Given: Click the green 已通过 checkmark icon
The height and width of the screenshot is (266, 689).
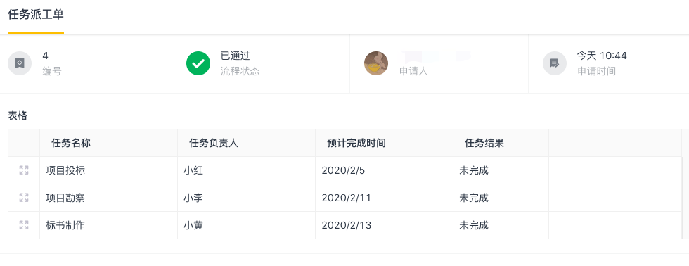Looking at the screenshot, I should 198,63.
